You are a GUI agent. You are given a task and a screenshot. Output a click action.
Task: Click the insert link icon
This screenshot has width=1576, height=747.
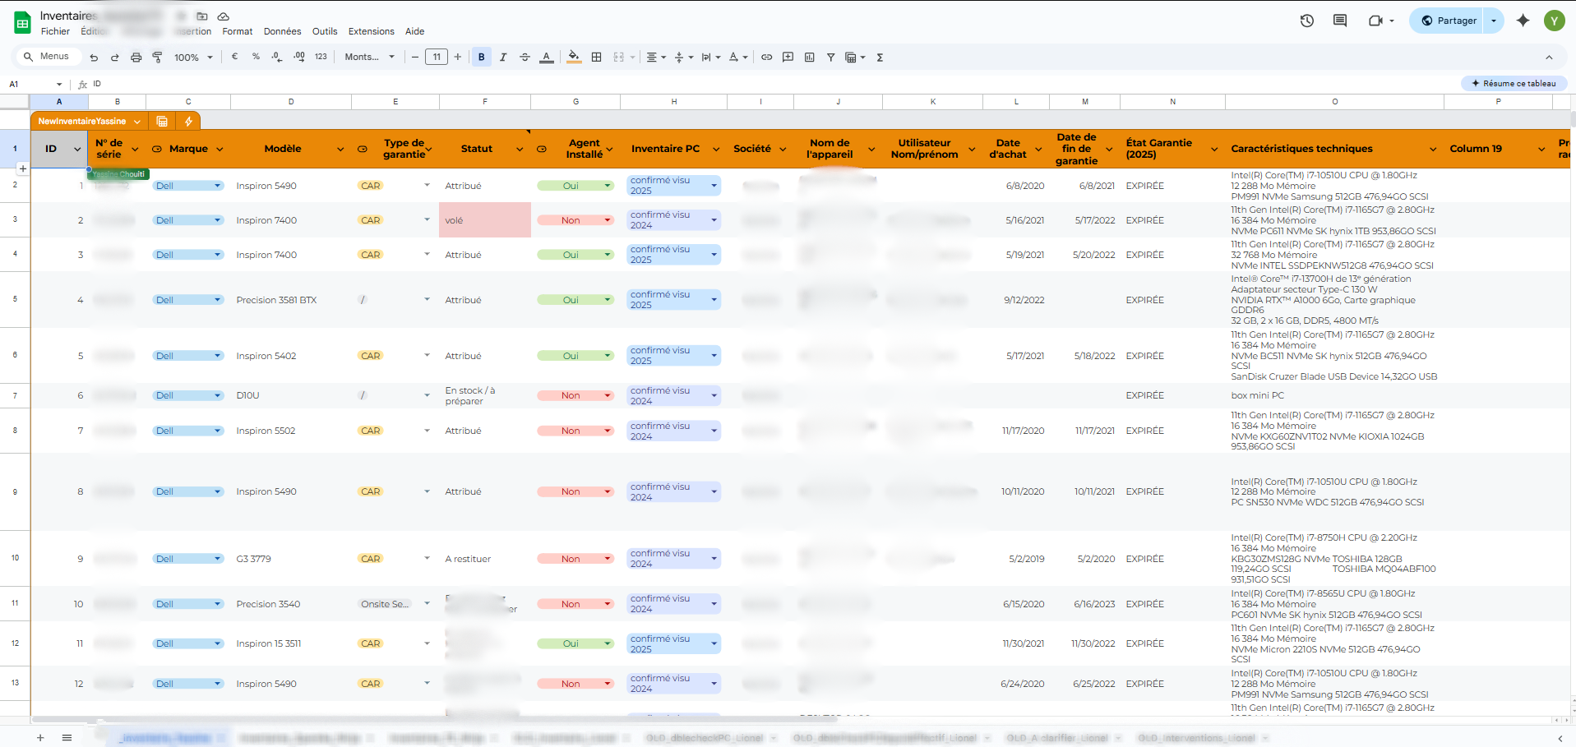766,58
